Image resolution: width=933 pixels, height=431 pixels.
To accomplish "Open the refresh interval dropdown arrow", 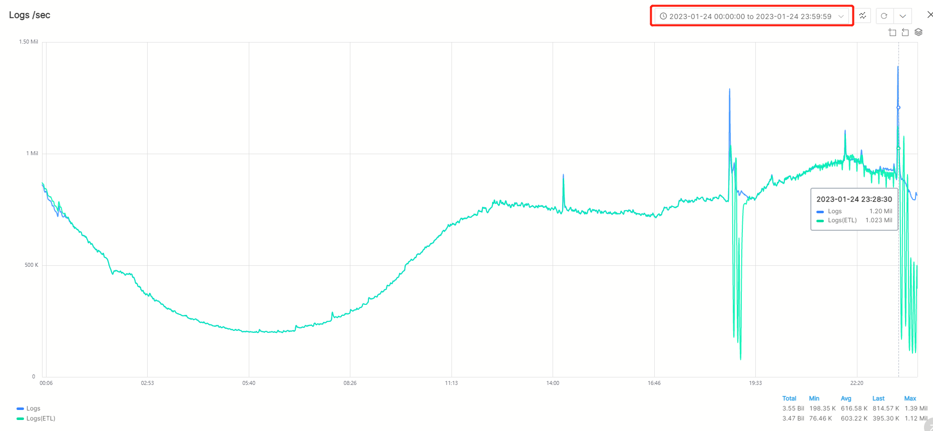I will click(x=902, y=16).
